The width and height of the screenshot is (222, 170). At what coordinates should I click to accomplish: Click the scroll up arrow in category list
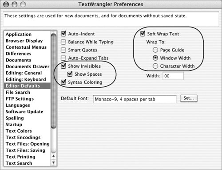pyautogui.click(x=54, y=156)
